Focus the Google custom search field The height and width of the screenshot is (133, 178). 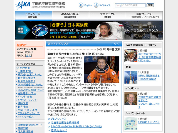pos(130,5)
